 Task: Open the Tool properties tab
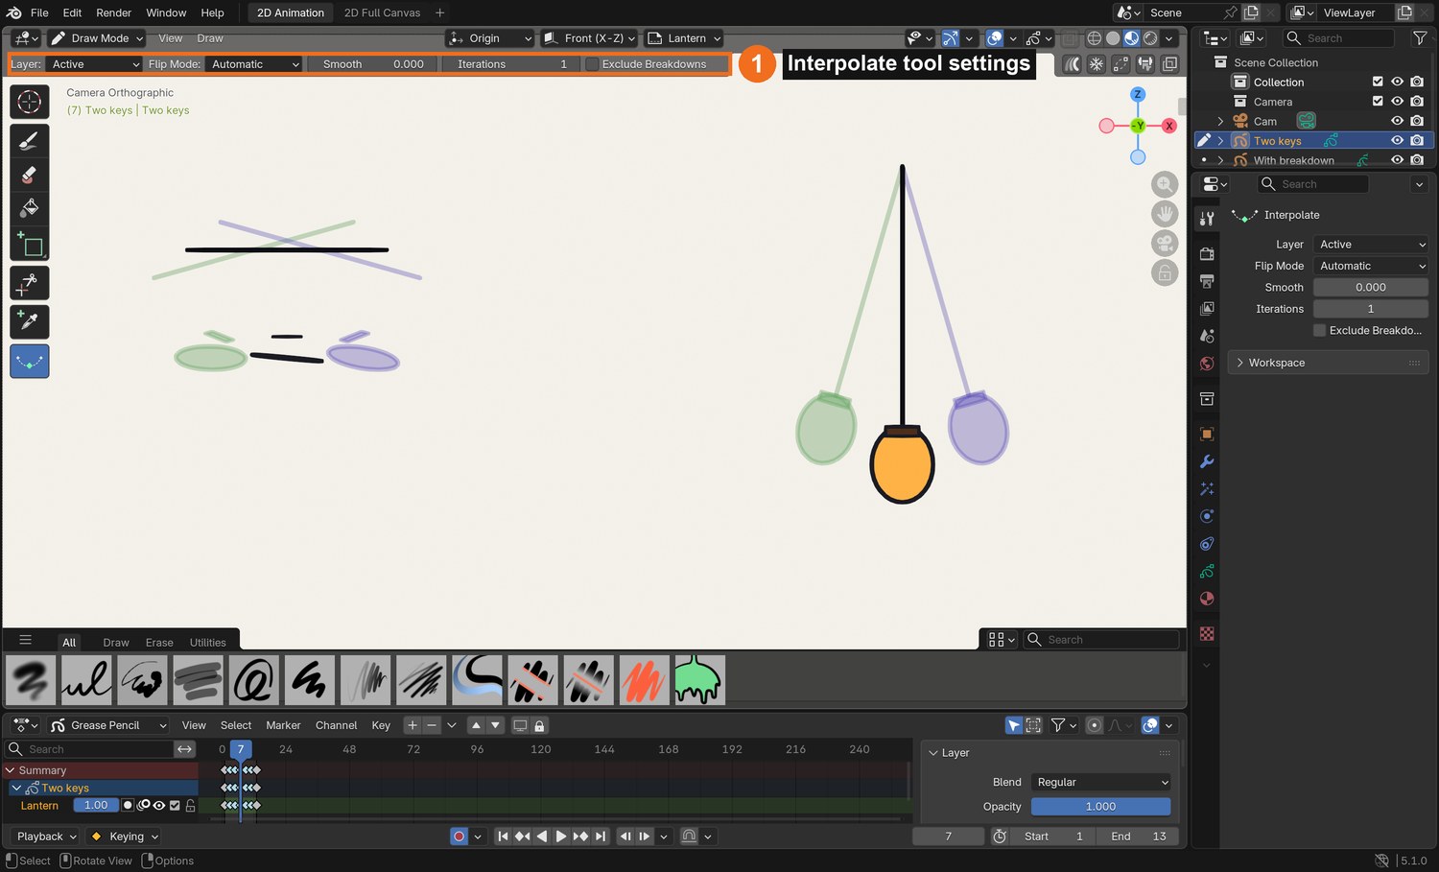pos(1207,219)
